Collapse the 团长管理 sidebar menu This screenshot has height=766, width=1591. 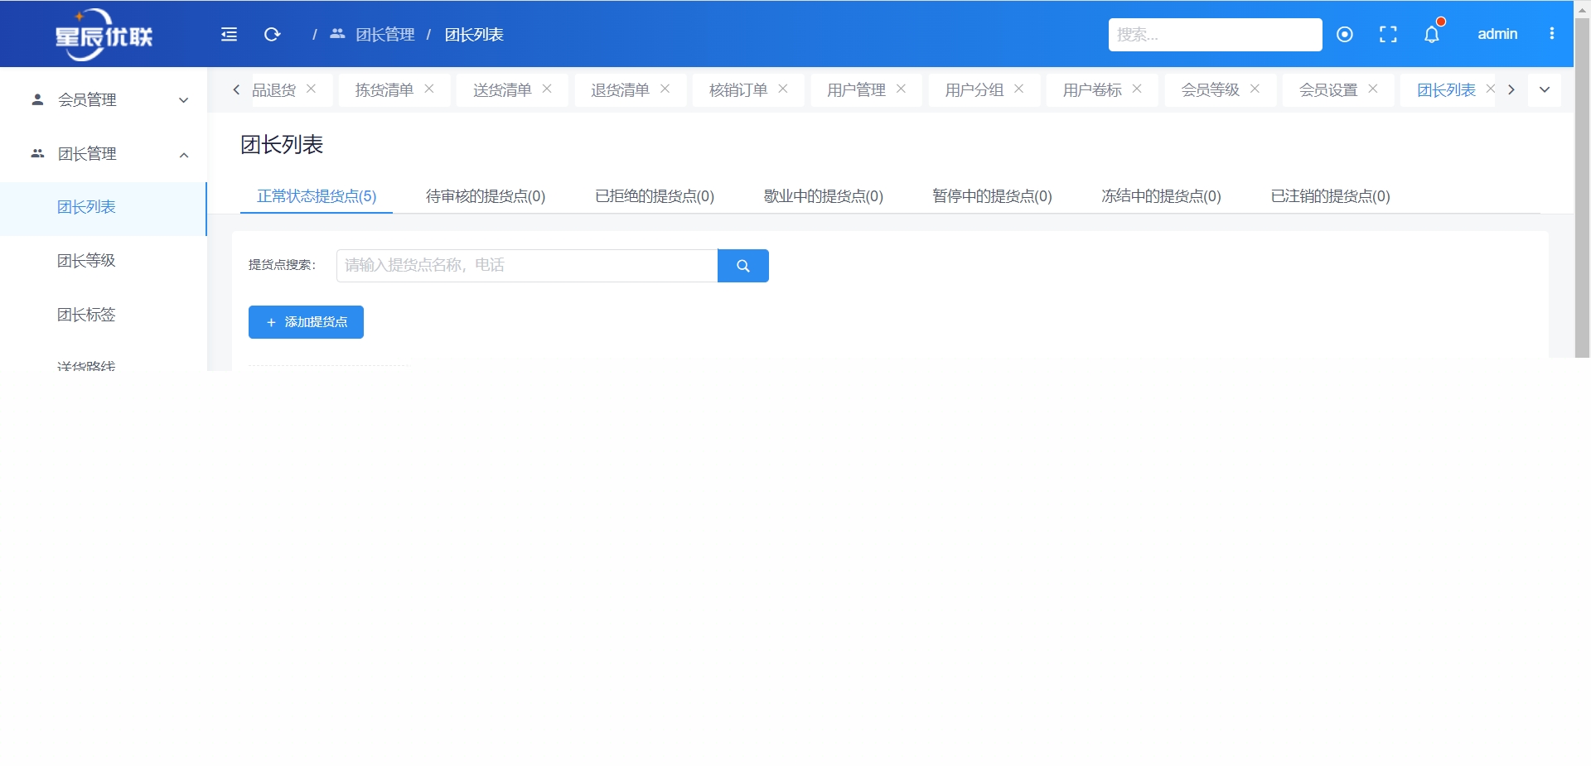pos(104,154)
